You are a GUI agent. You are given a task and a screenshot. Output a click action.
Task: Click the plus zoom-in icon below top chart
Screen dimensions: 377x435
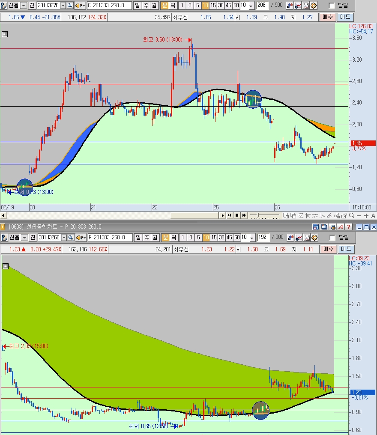click(x=366, y=215)
